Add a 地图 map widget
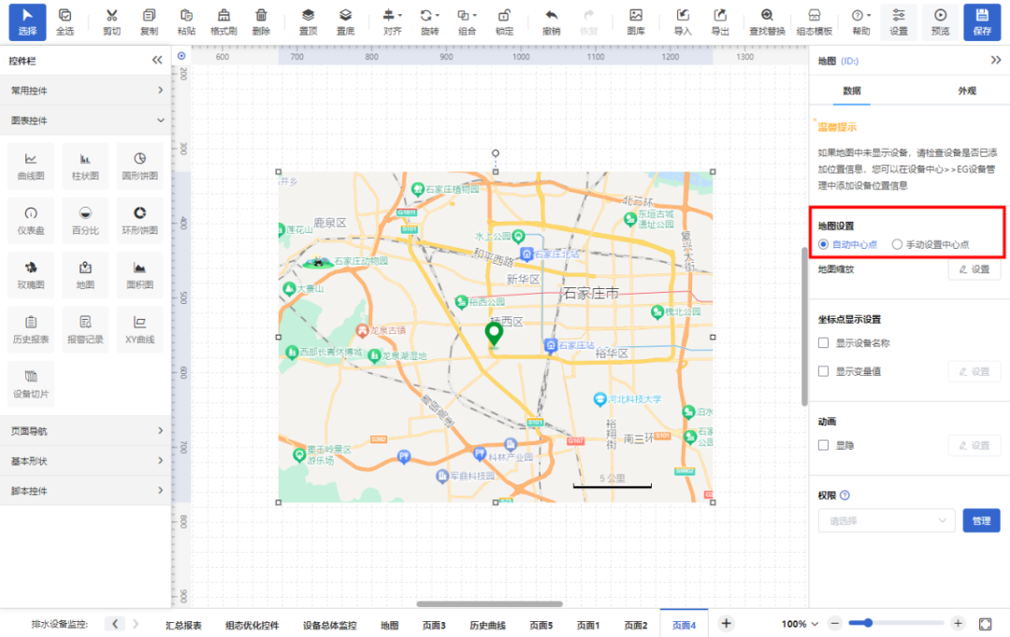1010x637 pixels. 85,275
